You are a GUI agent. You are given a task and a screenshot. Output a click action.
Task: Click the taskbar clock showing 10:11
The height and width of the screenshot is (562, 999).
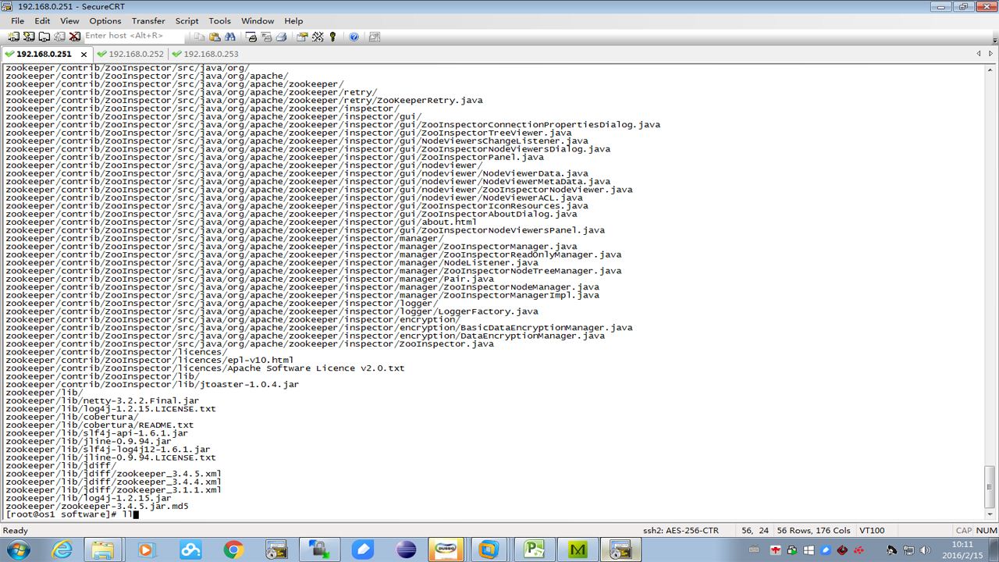pyautogui.click(x=962, y=550)
